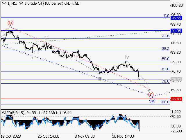Screen dimensions: 186x140
Task: Select the gray wave i label
Action: 32,58
